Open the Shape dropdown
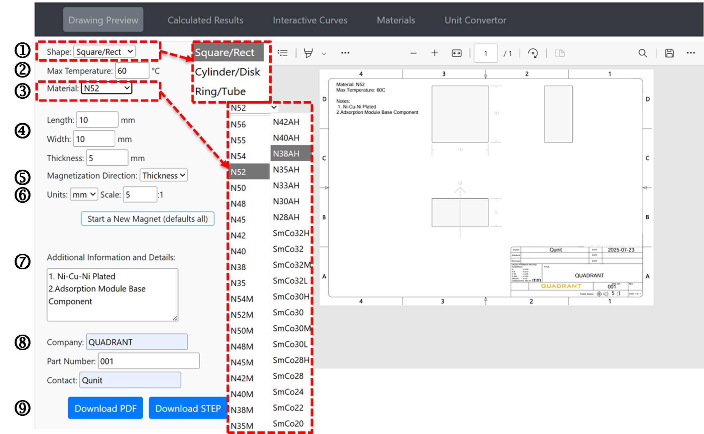The height and width of the screenshot is (434, 704). 104,52
